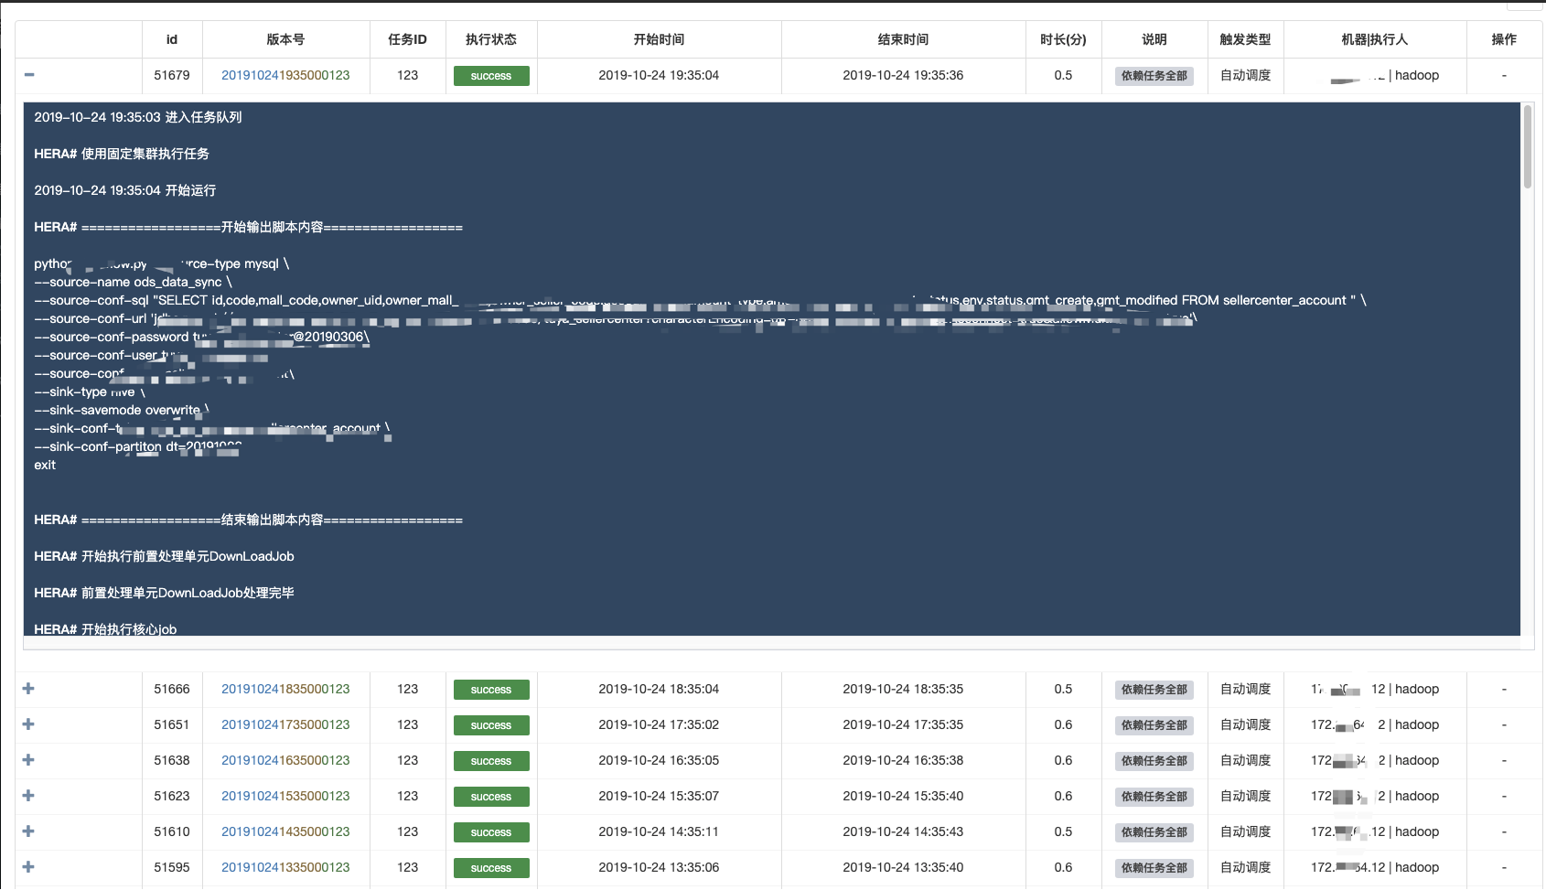Click log line 开始执行核心job
This screenshot has width=1546, height=890.
(x=105, y=629)
